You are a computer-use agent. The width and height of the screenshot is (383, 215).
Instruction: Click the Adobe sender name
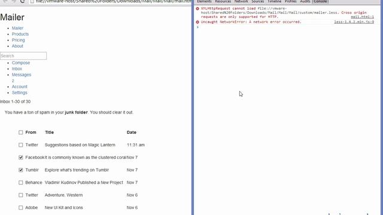tap(32, 208)
